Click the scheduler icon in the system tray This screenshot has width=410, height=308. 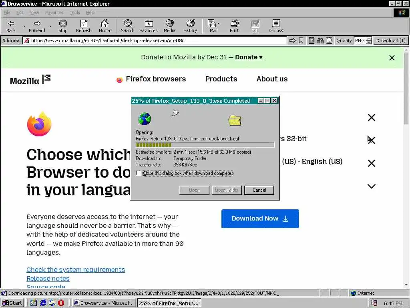pyautogui.click(x=374, y=303)
